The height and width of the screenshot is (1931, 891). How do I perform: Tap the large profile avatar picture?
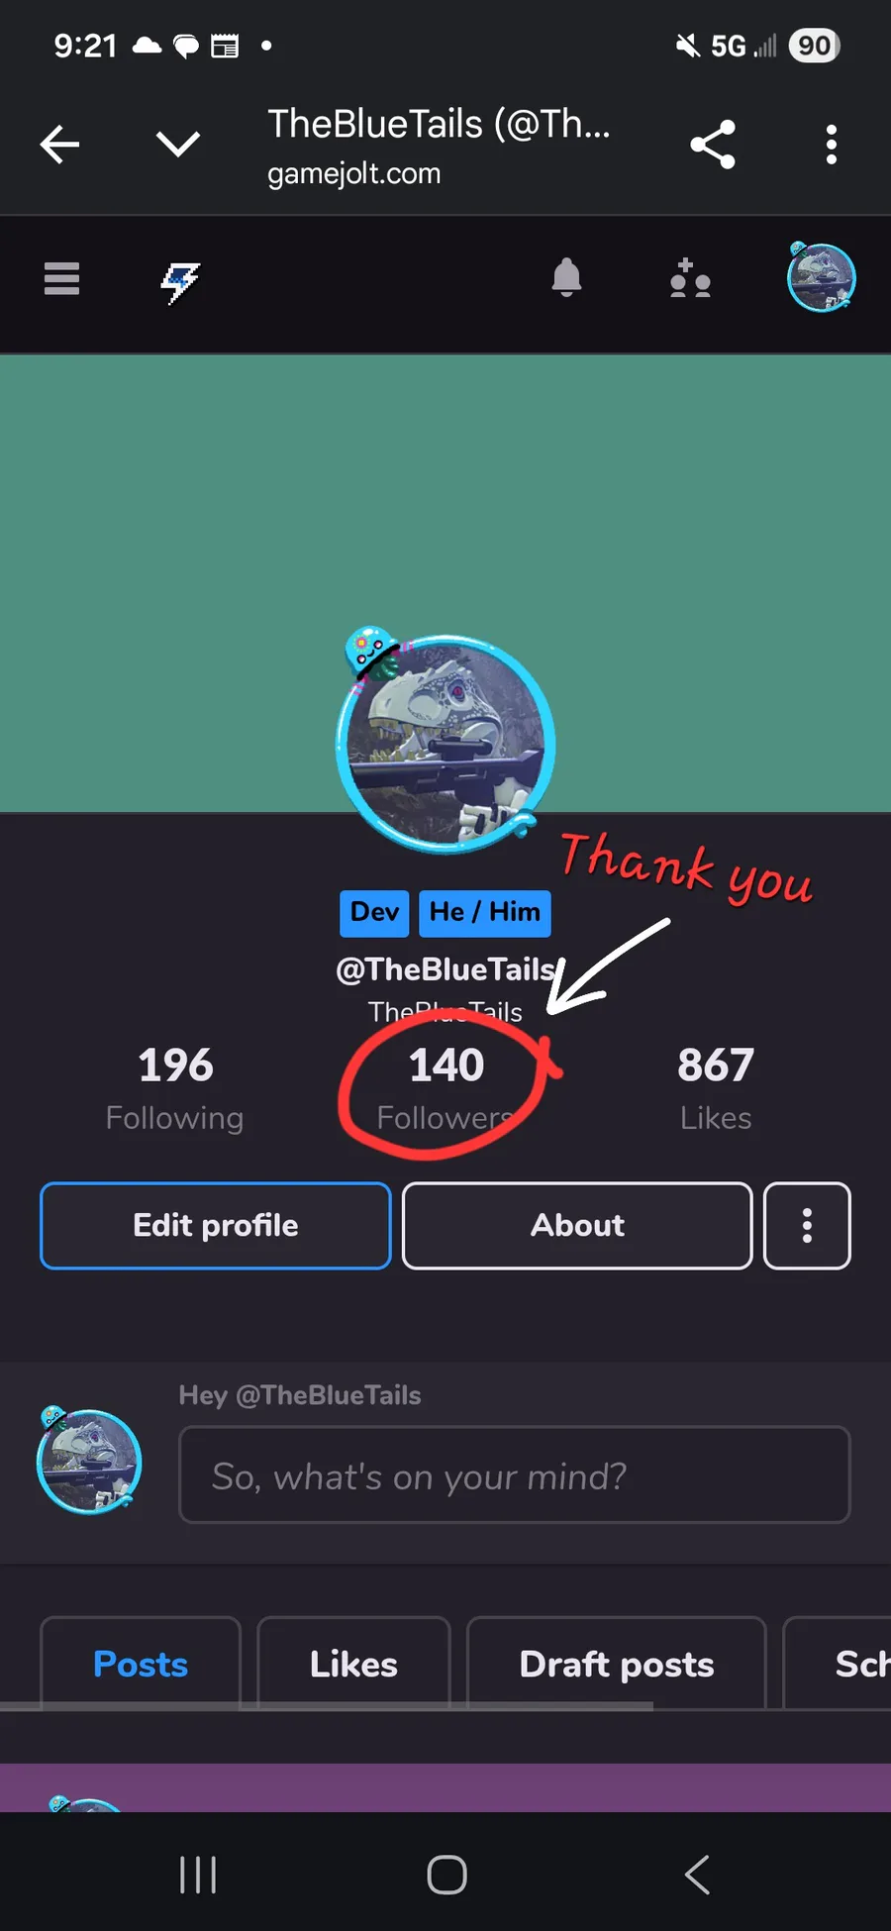coord(445,743)
